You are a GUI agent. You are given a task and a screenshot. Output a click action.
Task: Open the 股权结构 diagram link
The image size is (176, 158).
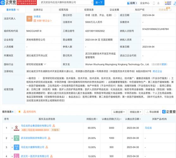coord(29,112)
